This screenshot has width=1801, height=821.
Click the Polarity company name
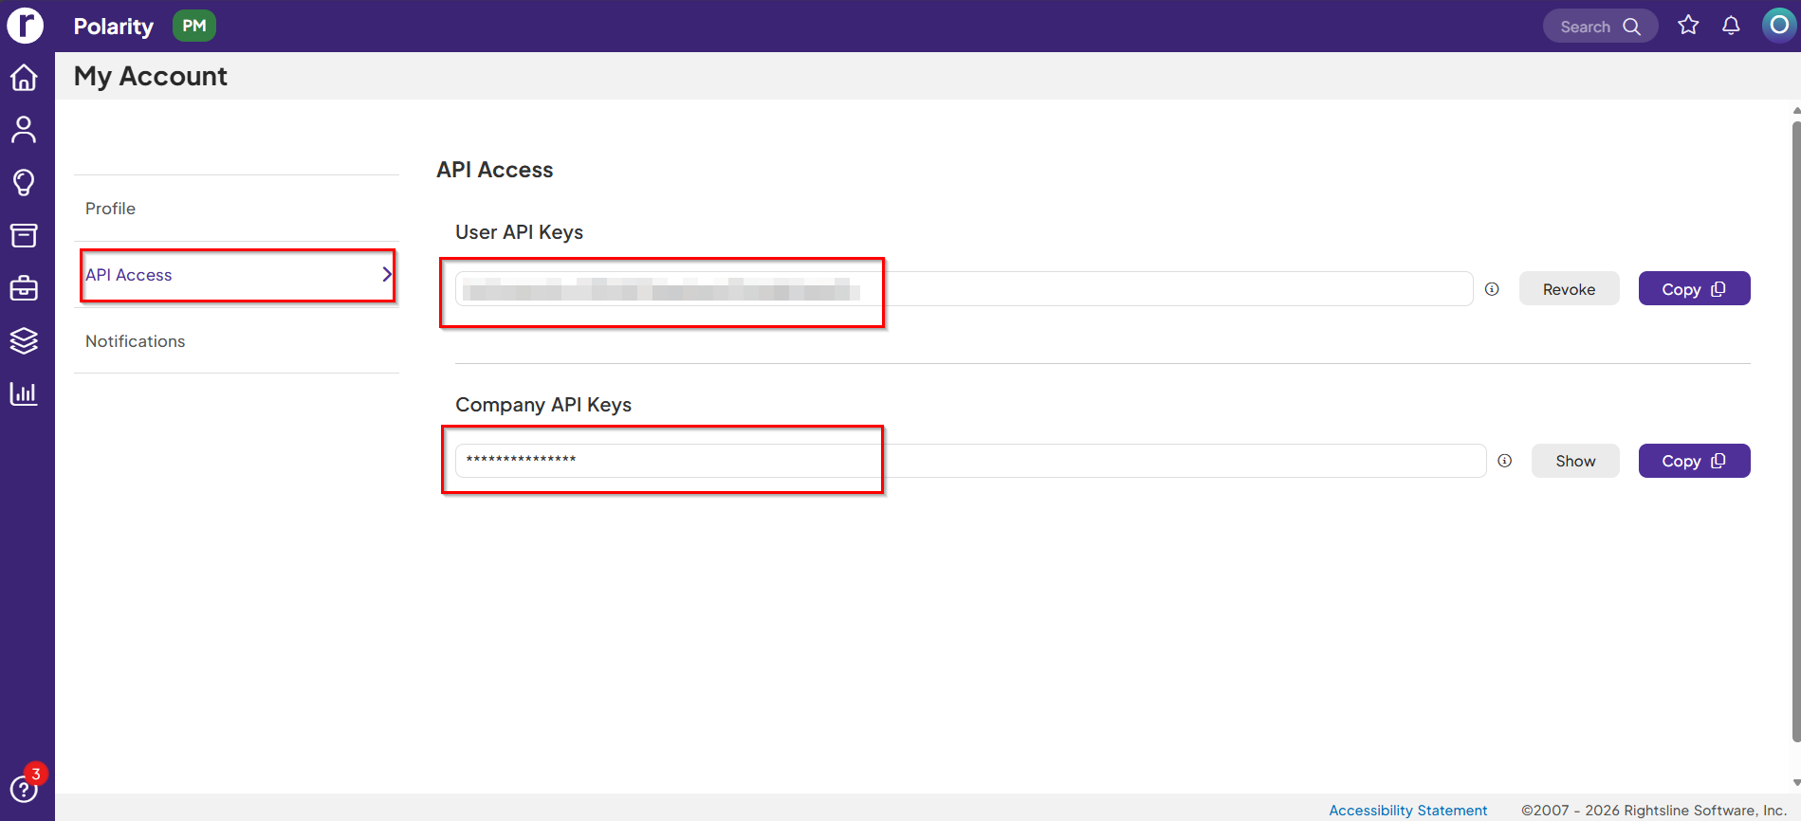pos(114,27)
